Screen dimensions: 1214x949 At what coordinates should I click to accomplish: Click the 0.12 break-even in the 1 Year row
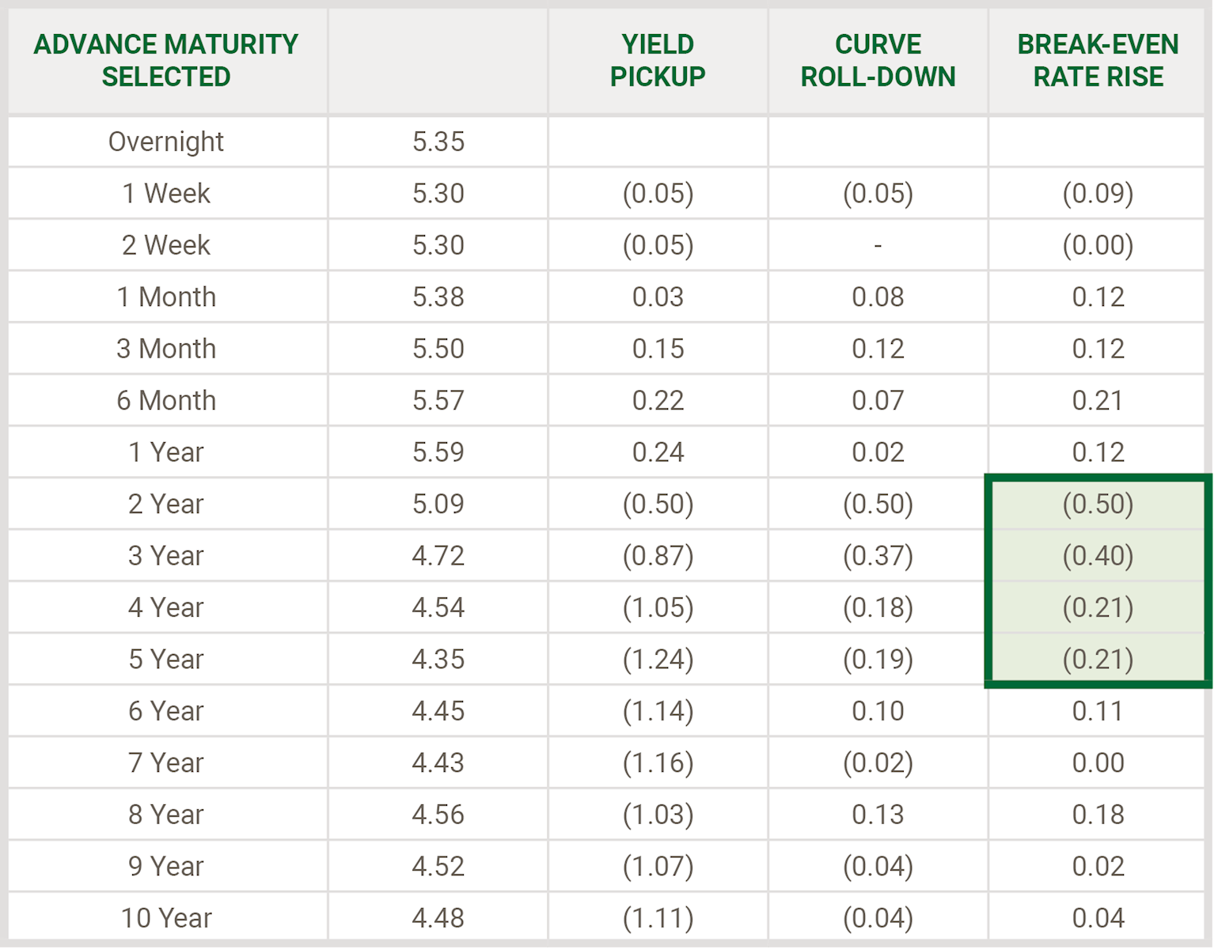click(1098, 452)
